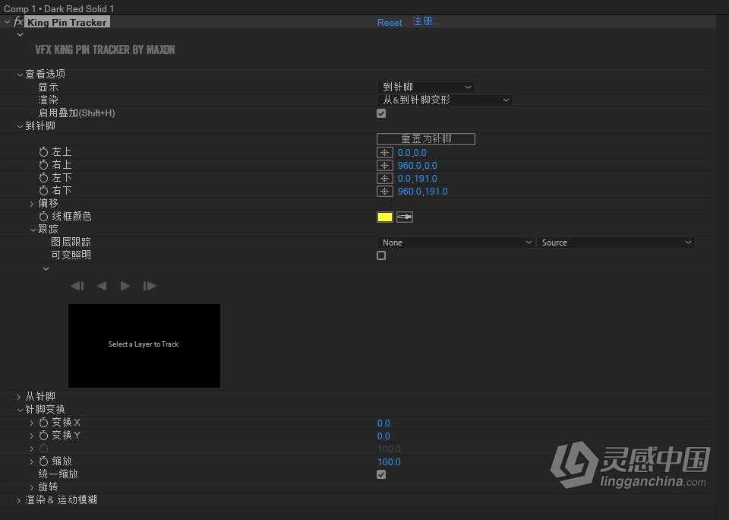
Task: Track forward one frame
Action: [125, 286]
